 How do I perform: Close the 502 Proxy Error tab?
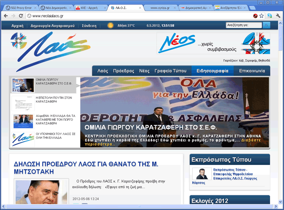[x=35, y=8]
